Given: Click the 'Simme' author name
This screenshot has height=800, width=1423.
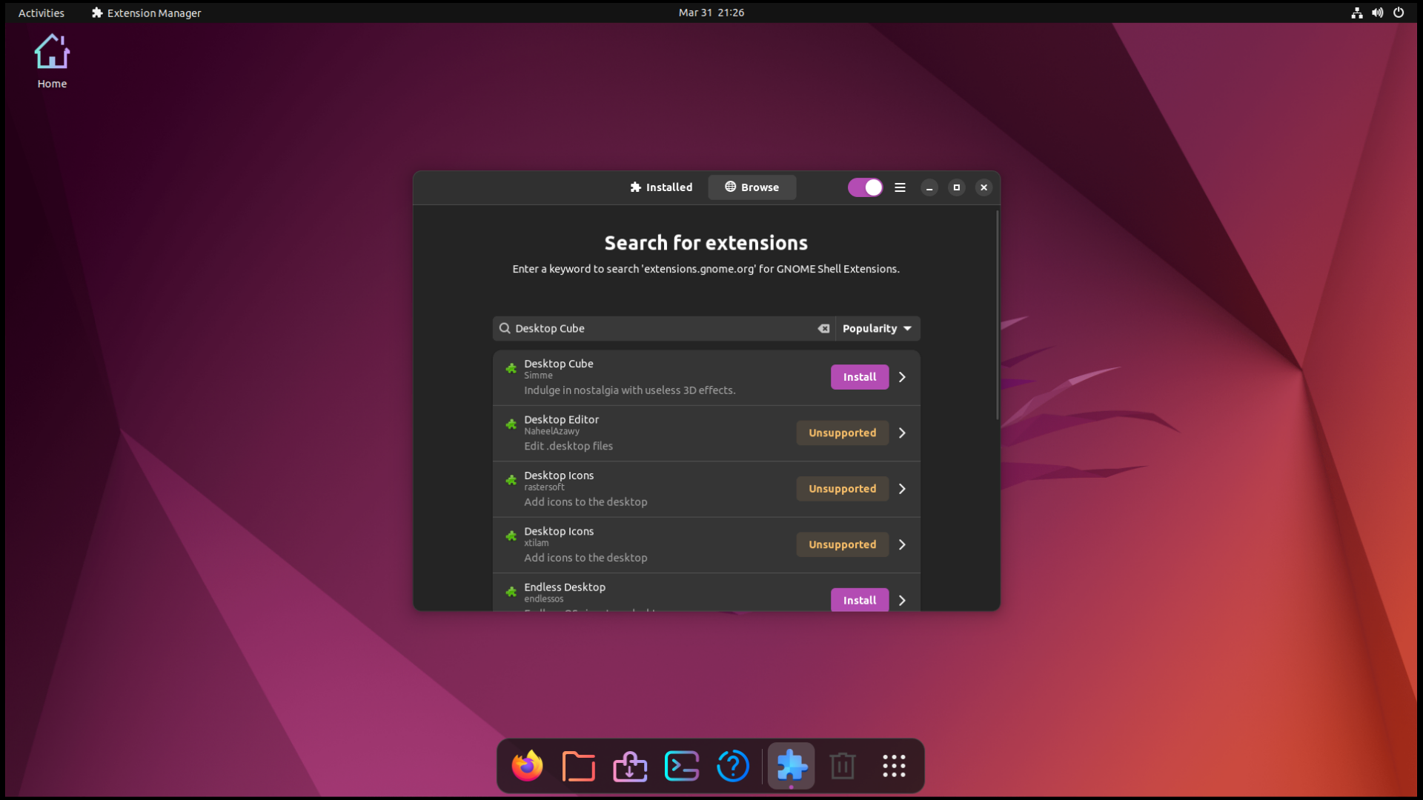Looking at the screenshot, I should [x=538, y=376].
